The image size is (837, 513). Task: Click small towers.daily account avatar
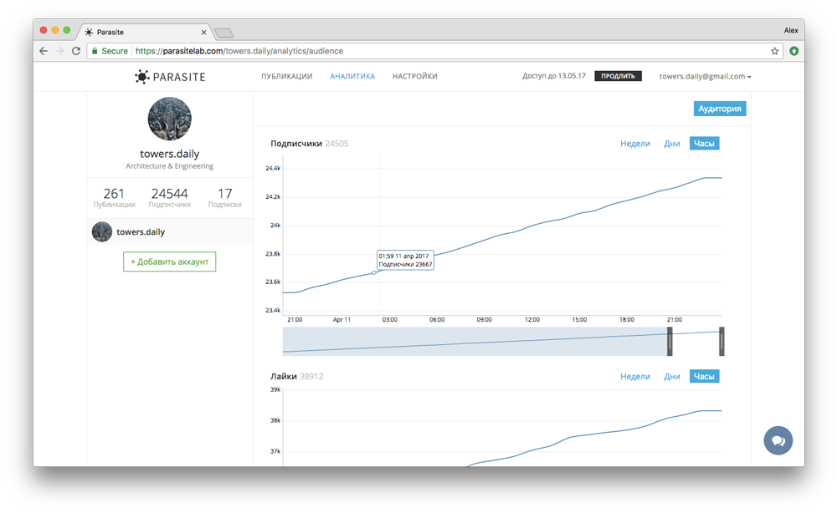point(102,232)
